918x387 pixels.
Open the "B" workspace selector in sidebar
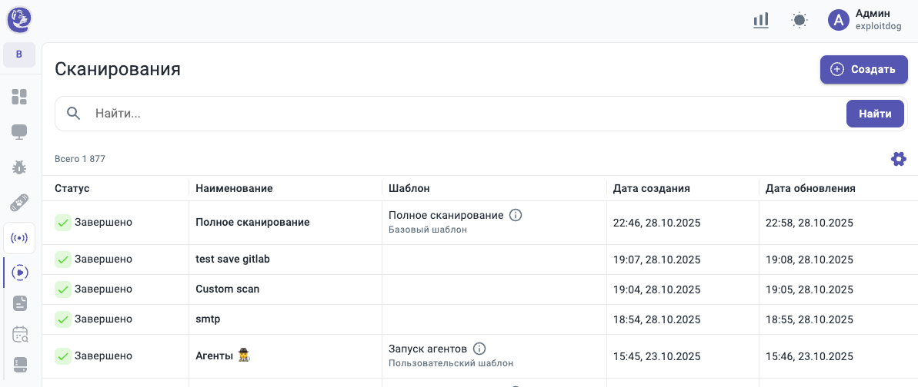[x=19, y=55]
